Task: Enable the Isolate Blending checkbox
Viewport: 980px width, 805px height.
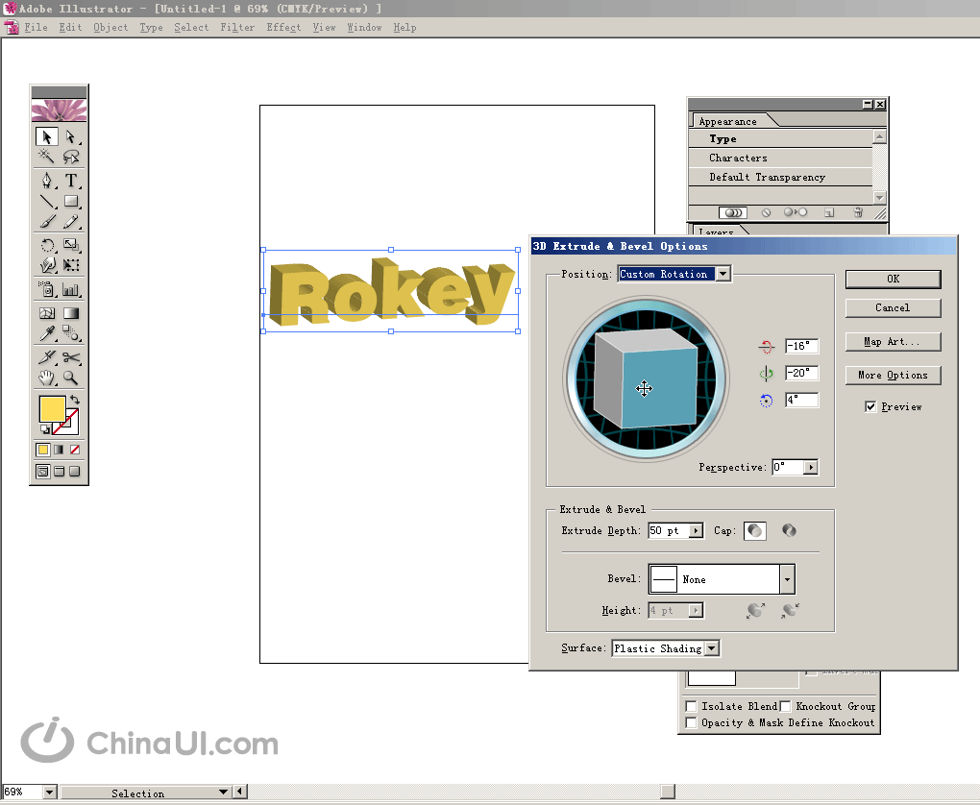Action: [691, 706]
